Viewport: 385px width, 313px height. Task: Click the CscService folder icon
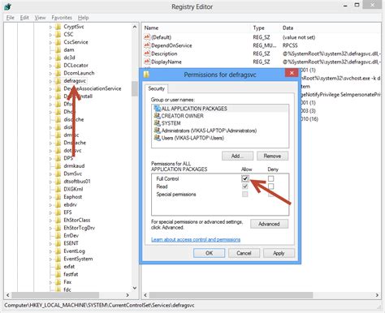point(58,42)
